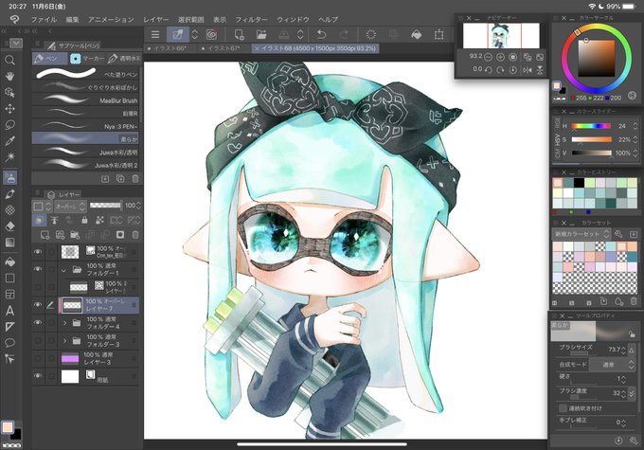This screenshot has width=644, height=450.
Task: Select the Gradient tool
Action: (9, 243)
